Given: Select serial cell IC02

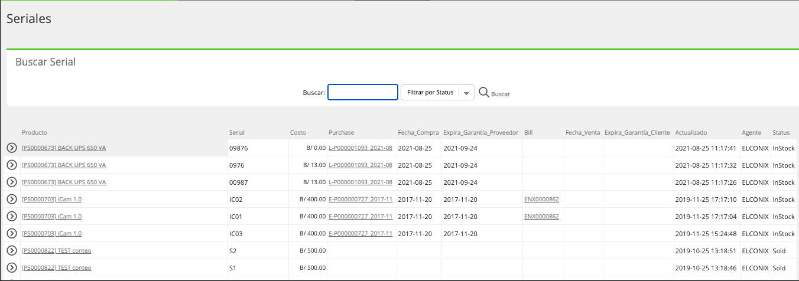Looking at the screenshot, I should coord(236,200).
